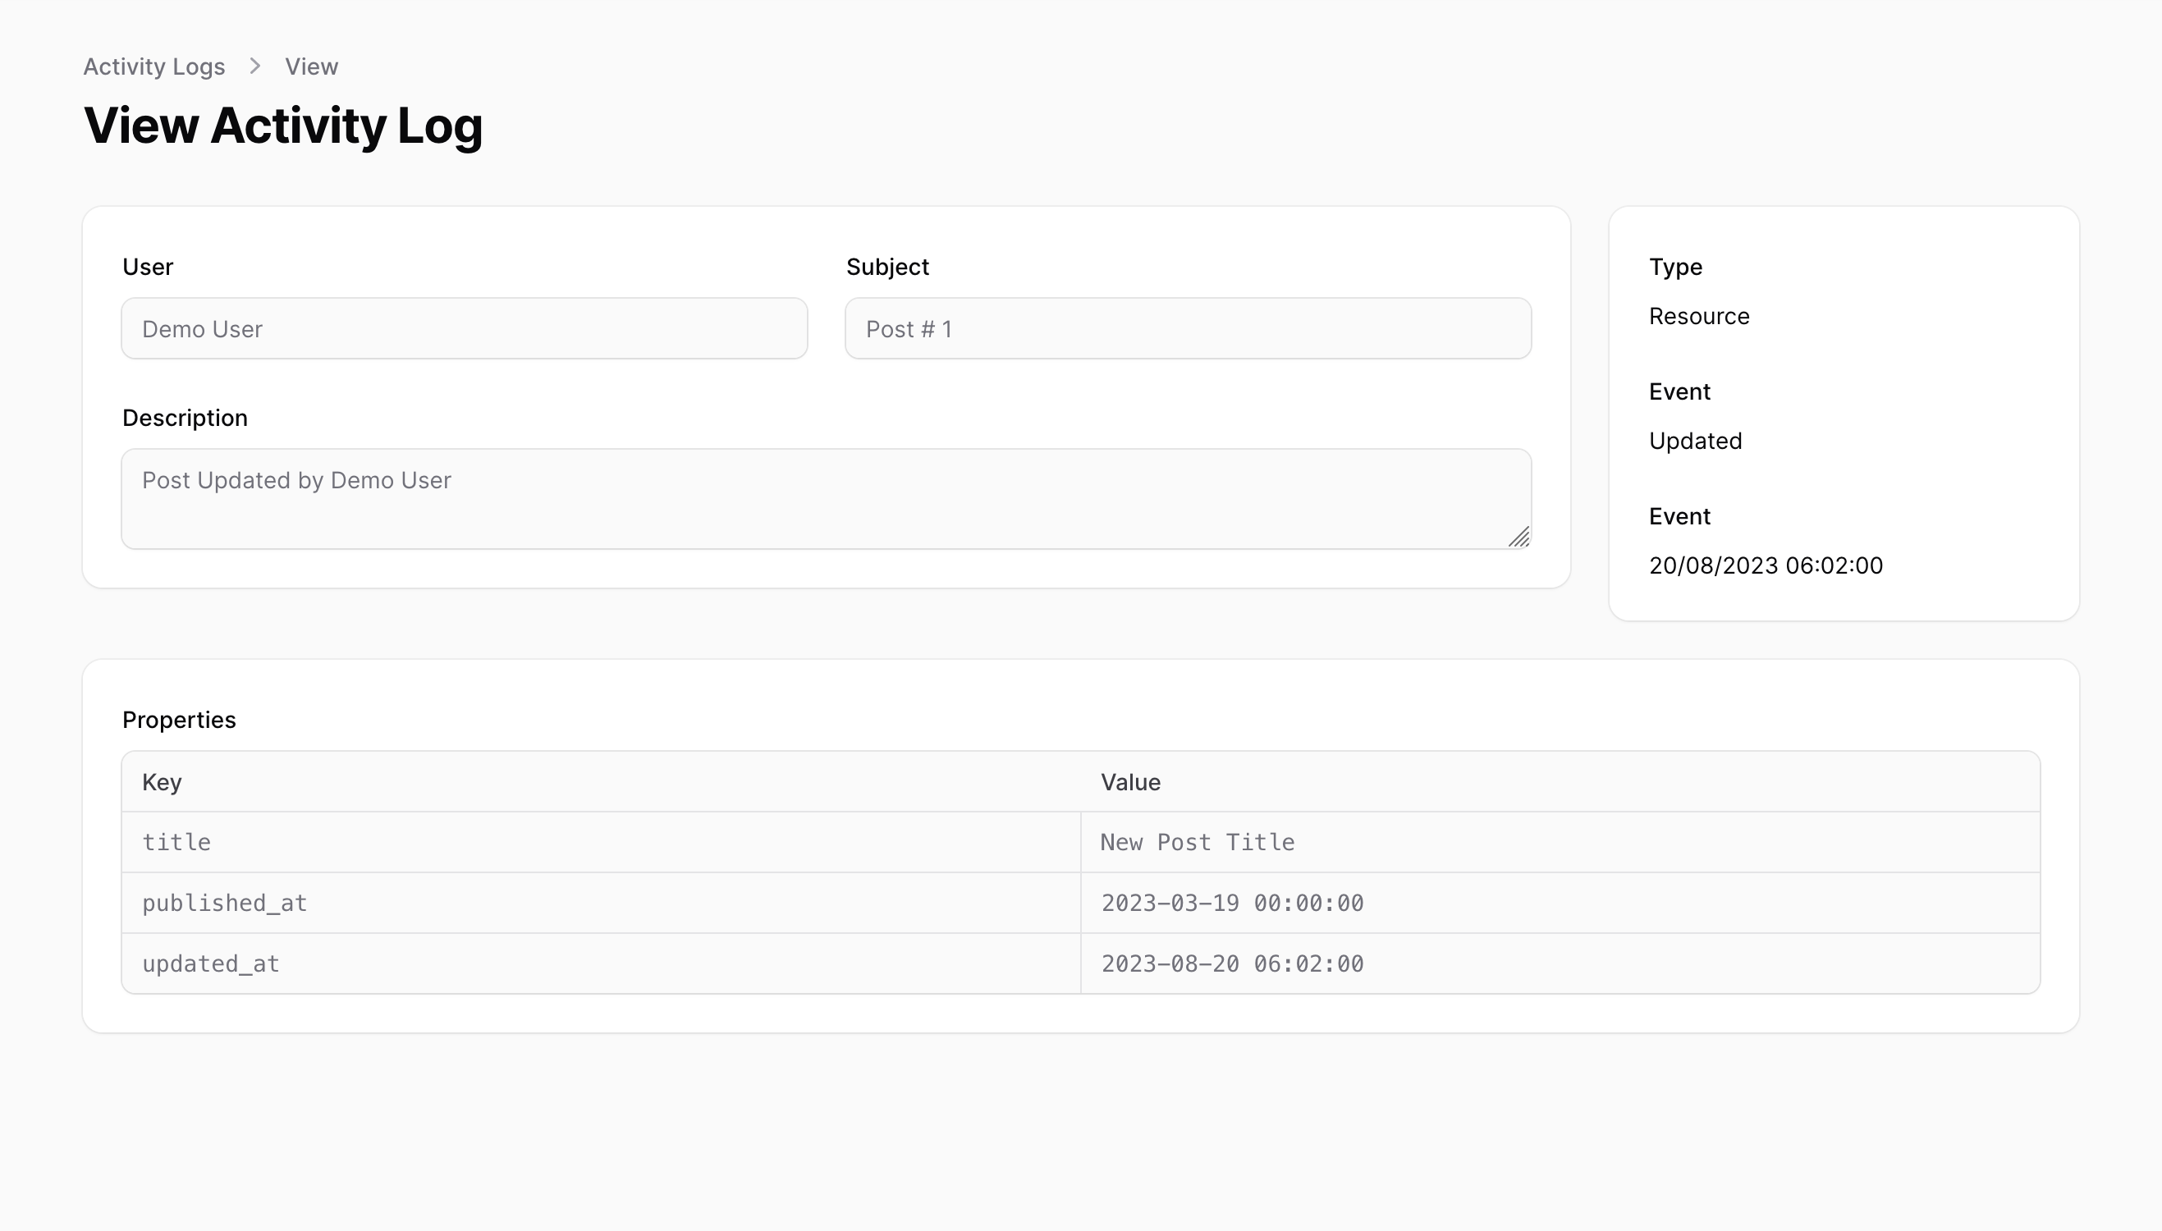Click the published_at key cell
2162x1231 pixels.
600,903
